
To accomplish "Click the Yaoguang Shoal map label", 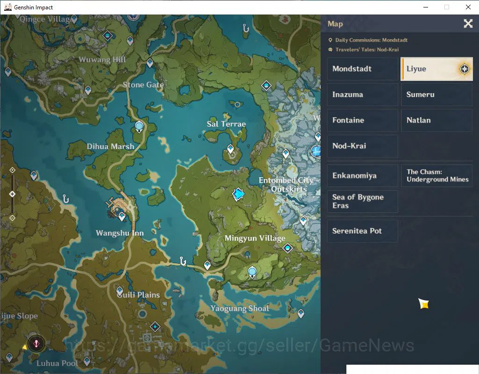I will [240, 309].
